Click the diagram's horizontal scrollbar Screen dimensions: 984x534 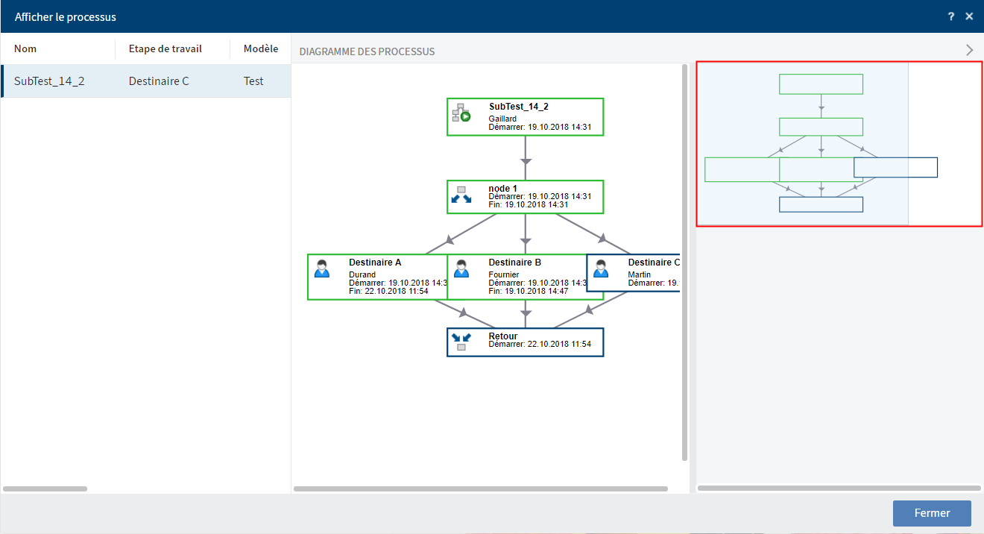pyautogui.click(x=481, y=489)
